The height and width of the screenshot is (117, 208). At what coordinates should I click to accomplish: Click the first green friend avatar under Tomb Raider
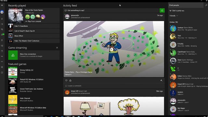27,17
